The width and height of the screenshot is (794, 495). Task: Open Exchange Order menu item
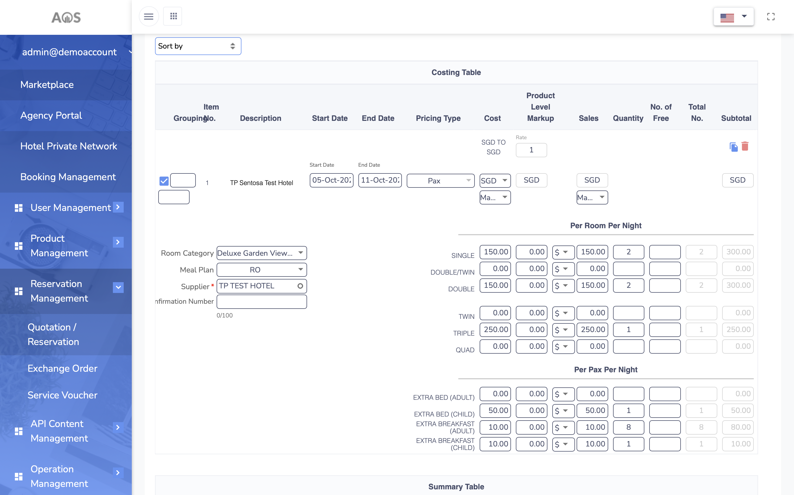click(x=62, y=368)
